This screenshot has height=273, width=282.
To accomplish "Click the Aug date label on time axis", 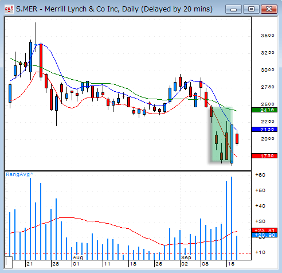I will coord(78,258).
